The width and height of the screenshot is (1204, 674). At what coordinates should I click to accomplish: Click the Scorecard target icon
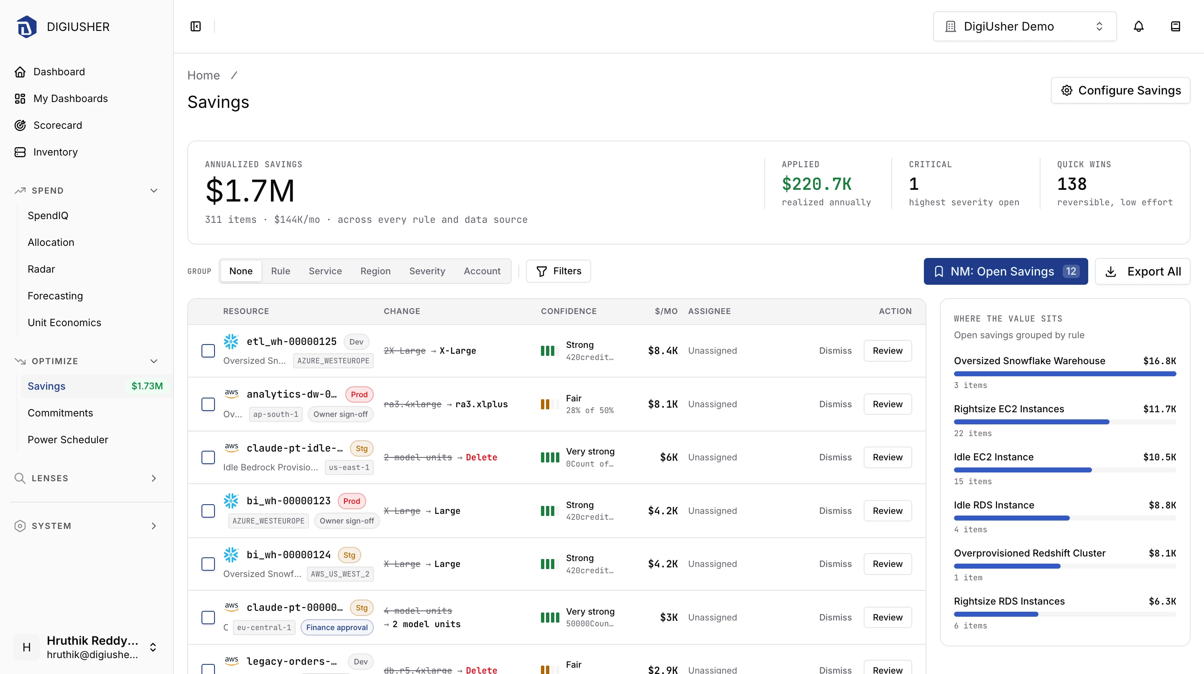point(20,125)
